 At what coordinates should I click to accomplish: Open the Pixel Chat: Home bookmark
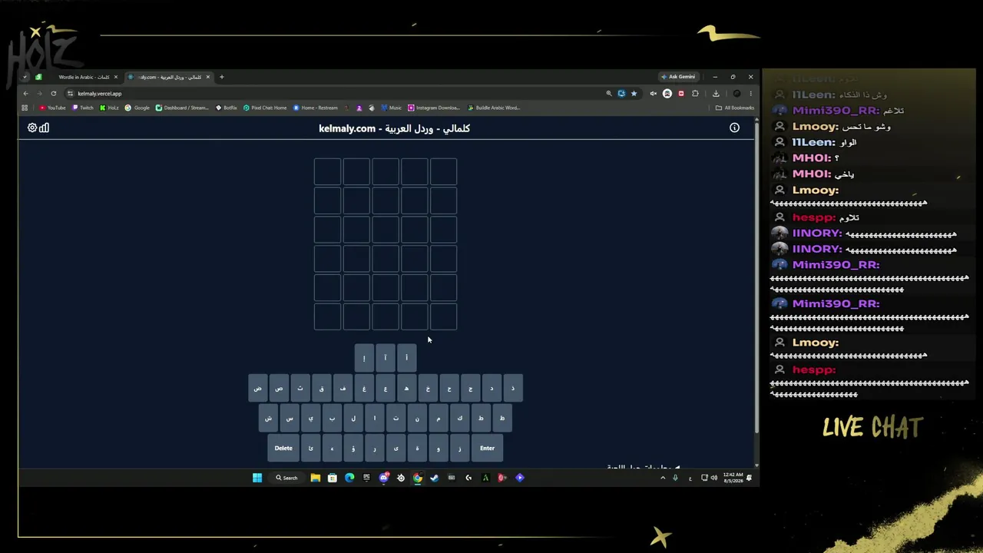pyautogui.click(x=265, y=108)
